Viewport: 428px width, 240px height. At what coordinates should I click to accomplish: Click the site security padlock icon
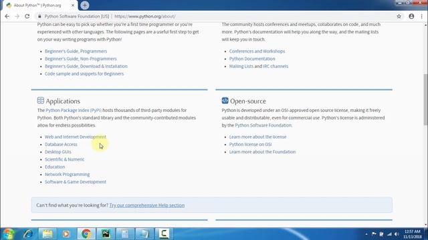pos(39,16)
